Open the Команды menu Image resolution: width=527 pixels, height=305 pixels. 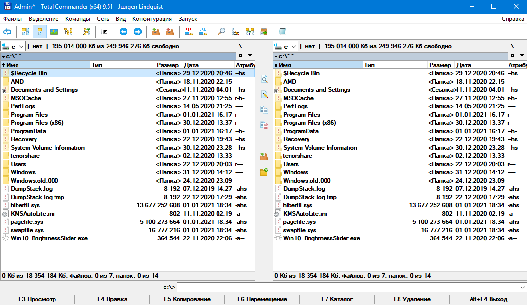[78, 19]
